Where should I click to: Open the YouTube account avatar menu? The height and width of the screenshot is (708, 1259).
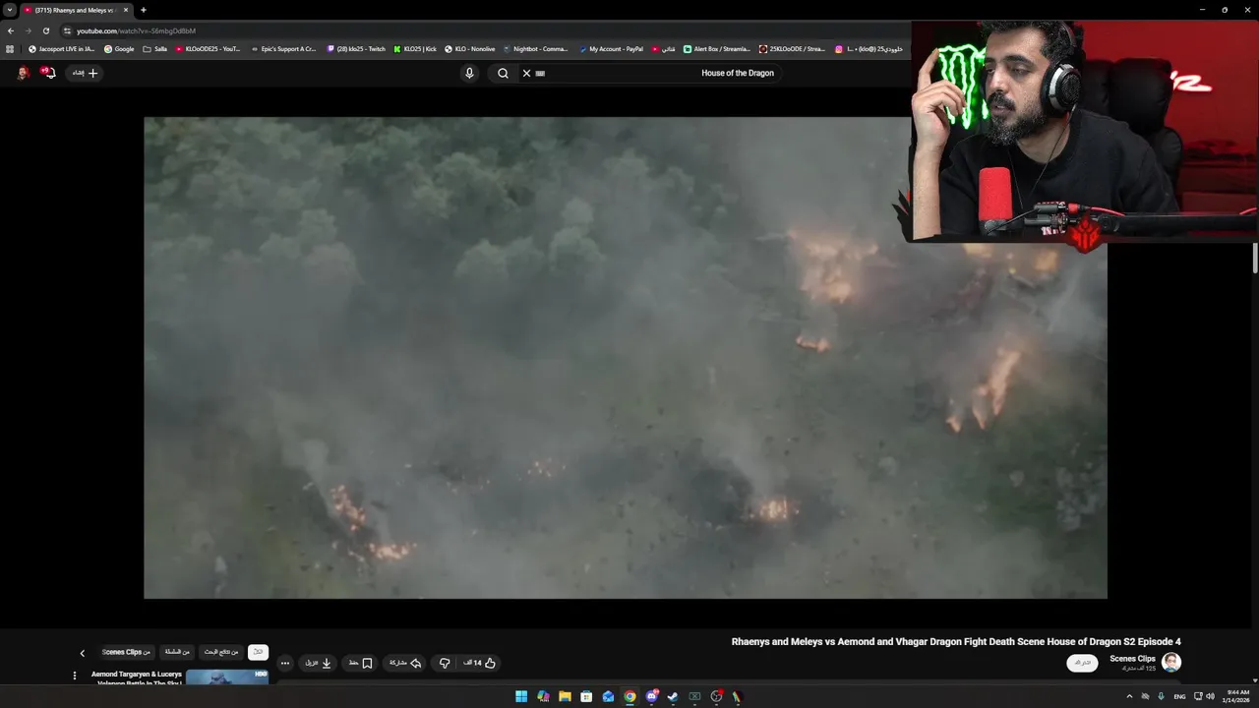pos(23,73)
